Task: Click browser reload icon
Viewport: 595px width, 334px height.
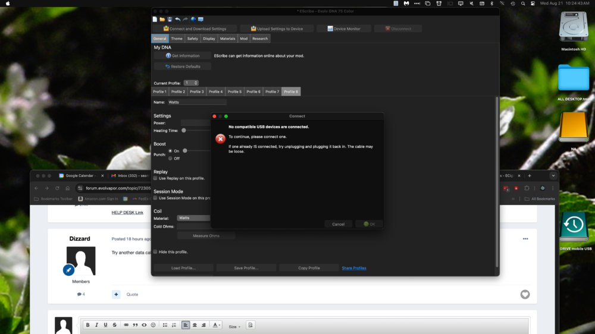Action: point(57,188)
